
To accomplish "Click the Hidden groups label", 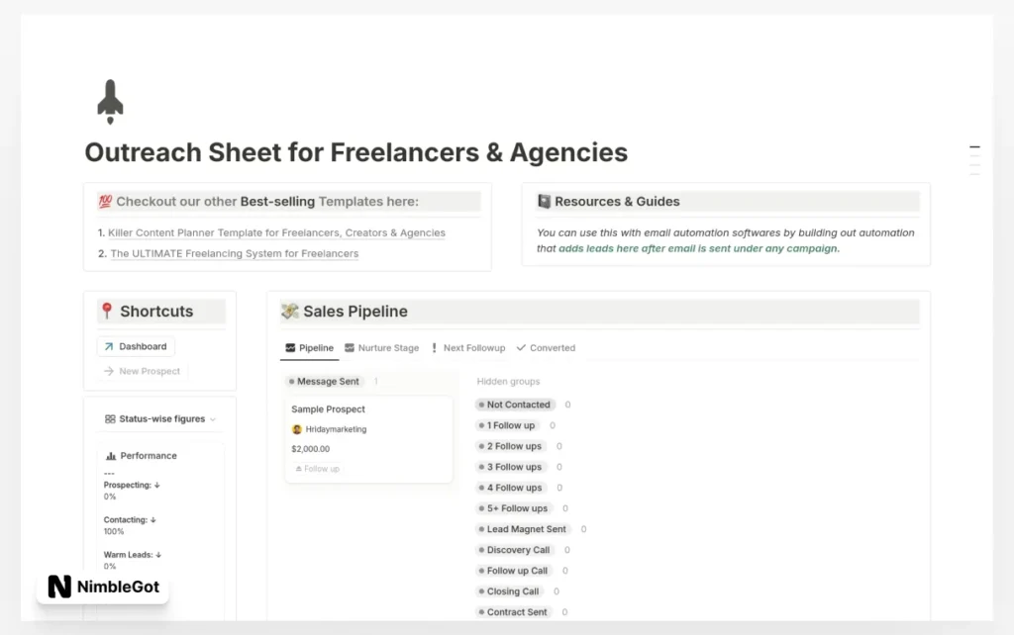I will (x=508, y=381).
